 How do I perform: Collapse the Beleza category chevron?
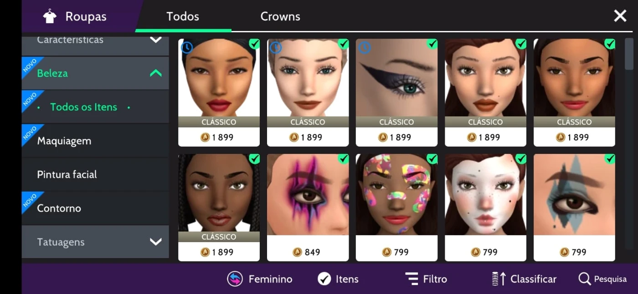156,73
